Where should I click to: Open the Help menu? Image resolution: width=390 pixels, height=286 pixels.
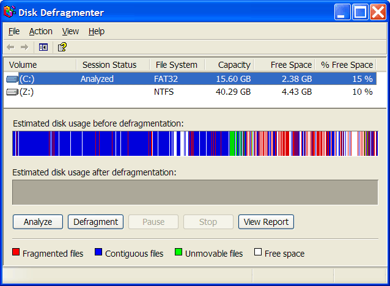tap(97, 31)
